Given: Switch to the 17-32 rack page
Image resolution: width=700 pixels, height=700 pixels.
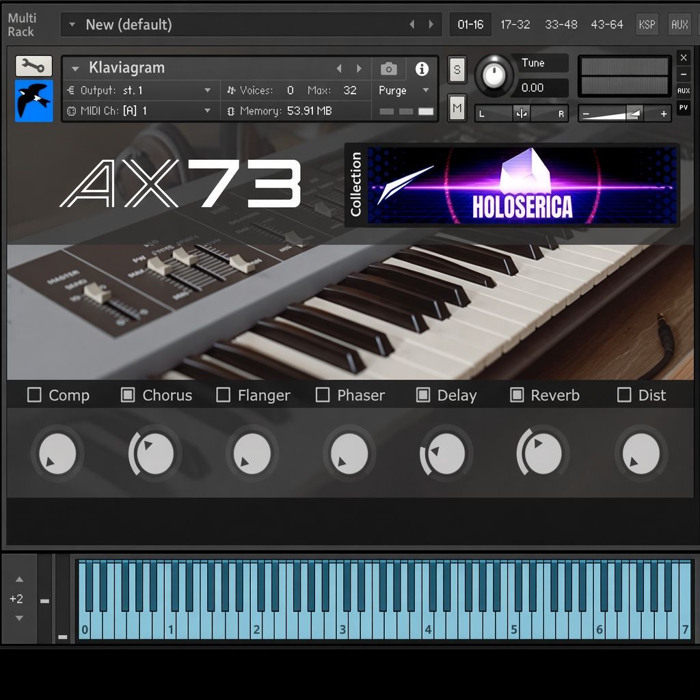Looking at the screenshot, I should [x=515, y=24].
